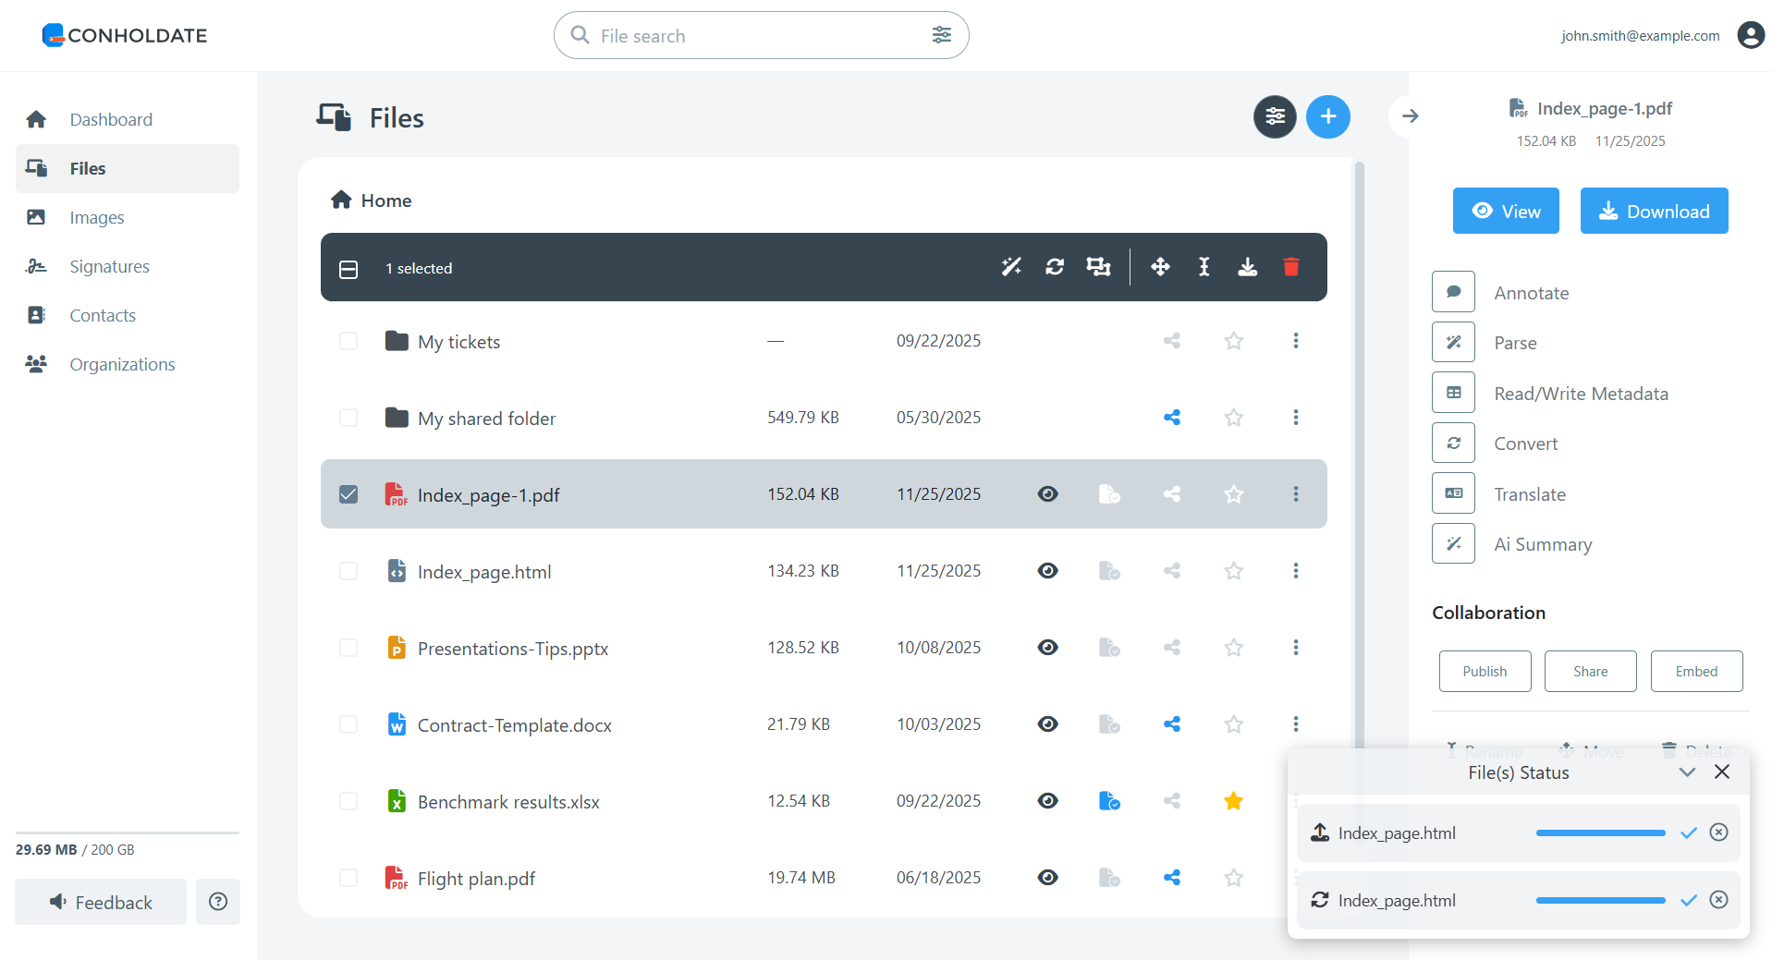
Task: Click the rename cursor icon in selection toolbar
Action: (1204, 267)
